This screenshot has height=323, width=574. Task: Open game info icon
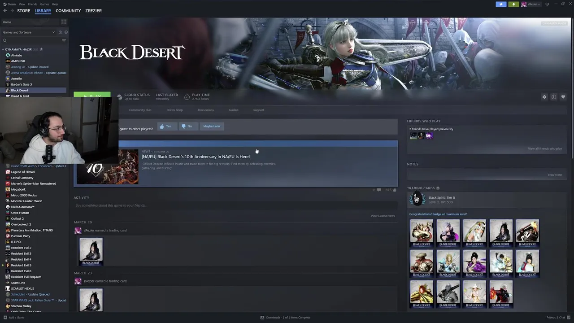click(x=554, y=97)
